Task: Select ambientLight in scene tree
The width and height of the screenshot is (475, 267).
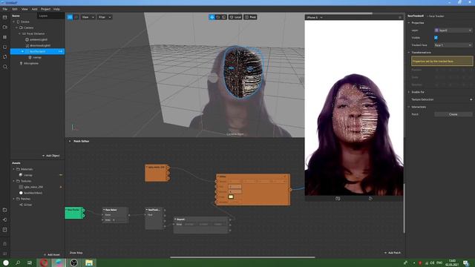Action: click(38, 39)
